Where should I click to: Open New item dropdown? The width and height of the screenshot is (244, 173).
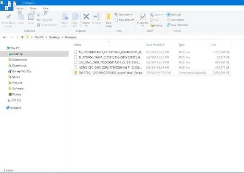tap(123, 14)
